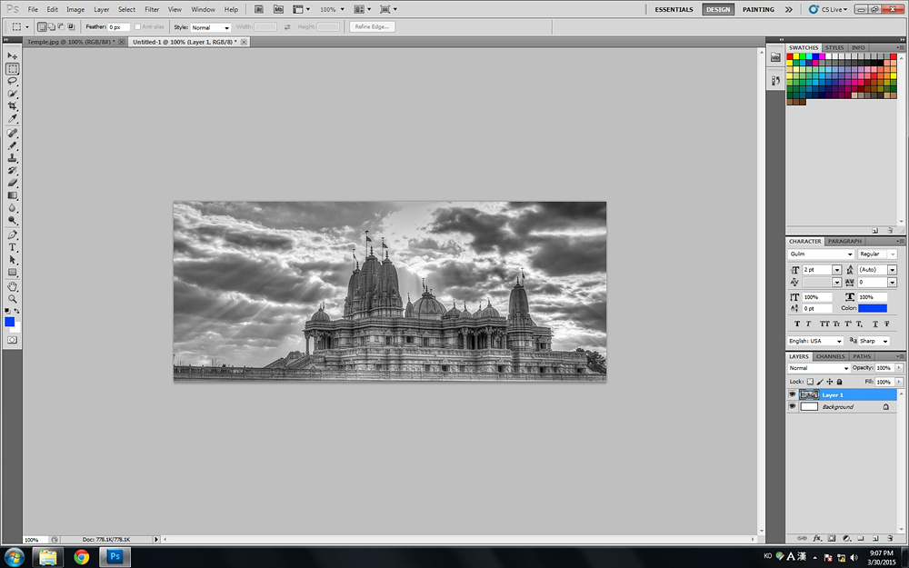Toggle lock transparent pixels in Layers panel
Viewport: 909px width, 568px height.
[810, 382]
